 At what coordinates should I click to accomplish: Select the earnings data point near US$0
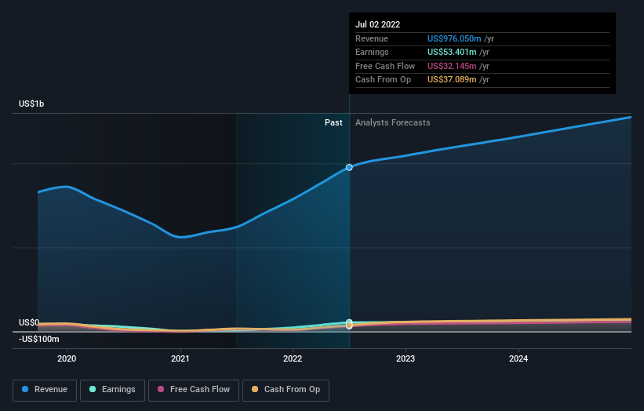click(349, 322)
